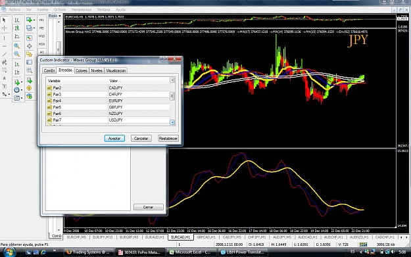Image resolution: width=411 pixels, height=257 pixels.
Task: Select the M15 timeframe
Action: (x=41, y=36)
